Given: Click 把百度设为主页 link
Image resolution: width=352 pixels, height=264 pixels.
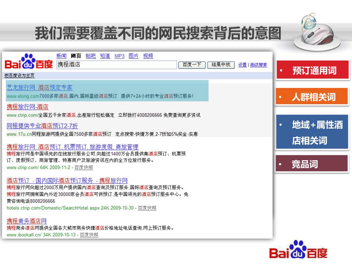Looking at the screenshot, I should tap(20, 76).
